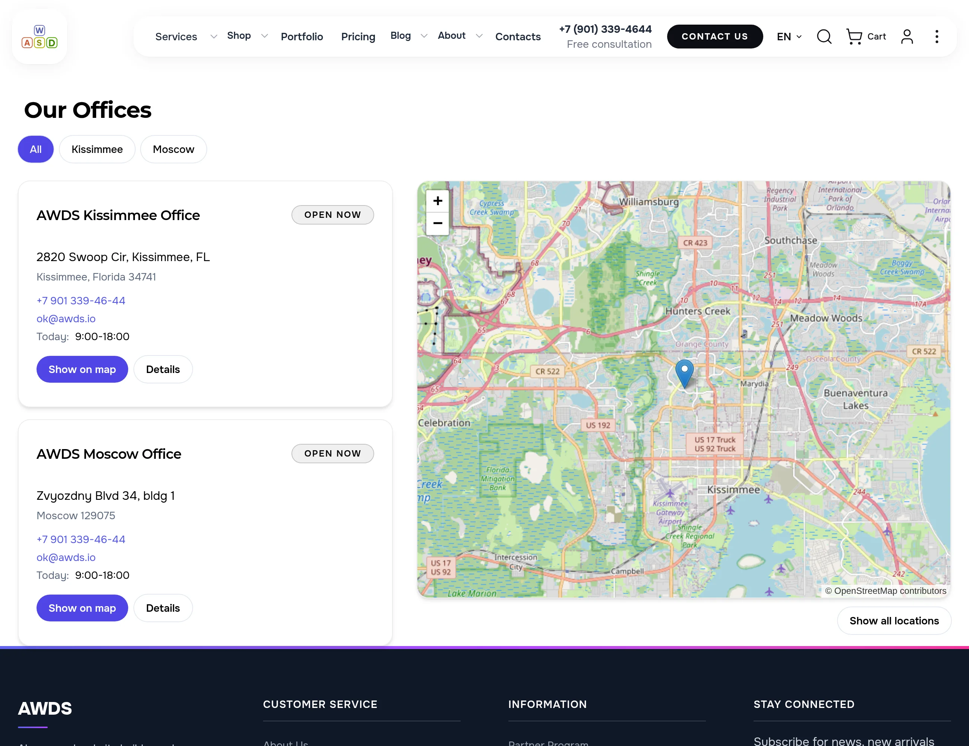
Task: Click Show all locations button
Action: [x=894, y=620]
